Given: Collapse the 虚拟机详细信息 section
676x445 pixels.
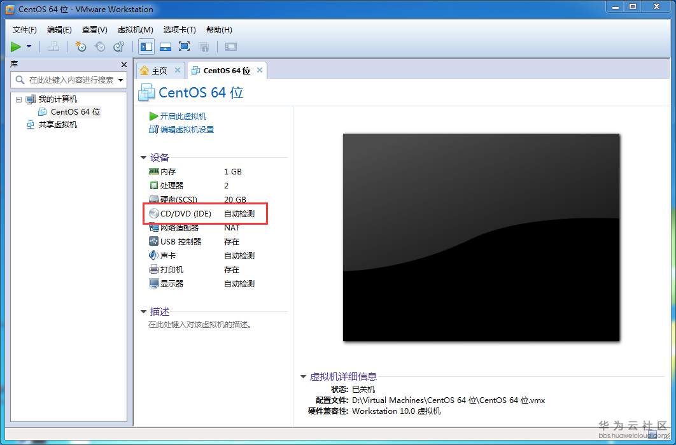Looking at the screenshot, I should point(303,376).
